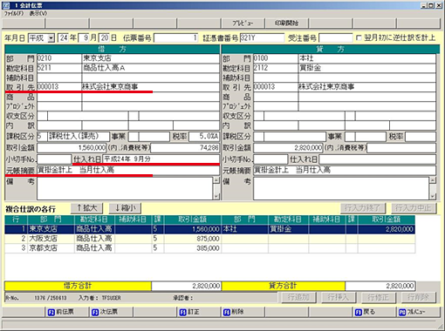Click the 貸方合計 total value 2,820,000
The height and width of the screenshot is (331, 445).
380,286
